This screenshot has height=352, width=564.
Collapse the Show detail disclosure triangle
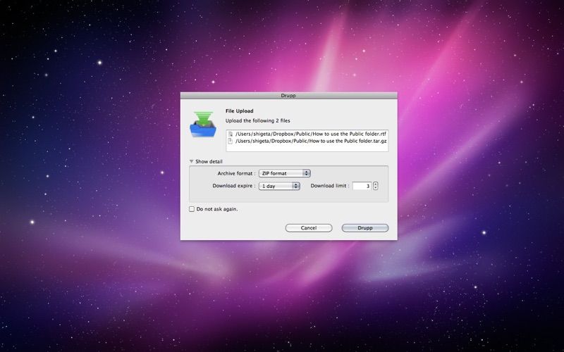[x=191, y=161]
